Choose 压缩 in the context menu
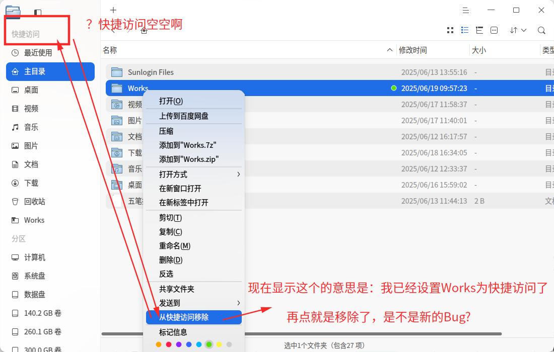 tap(193, 131)
